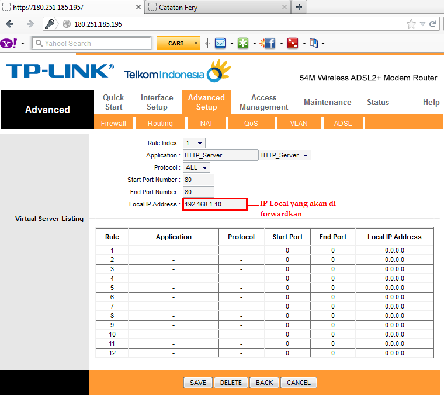
Task: Open dropdown arrow beside mail icon
Action: click(x=232, y=44)
